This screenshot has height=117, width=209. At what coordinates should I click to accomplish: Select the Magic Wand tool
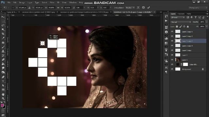[x=3, y=30]
